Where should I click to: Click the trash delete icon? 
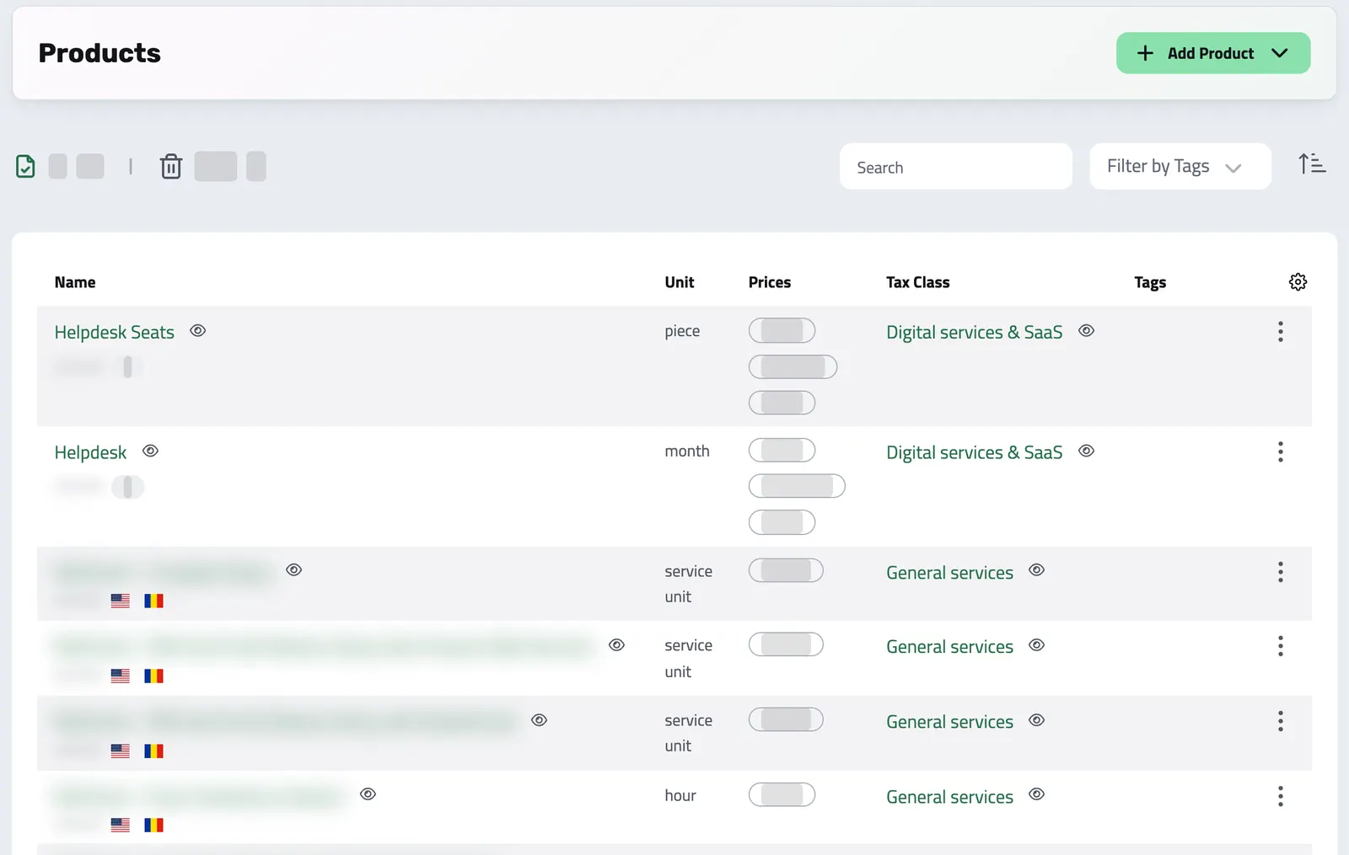(x=171, y=166)
